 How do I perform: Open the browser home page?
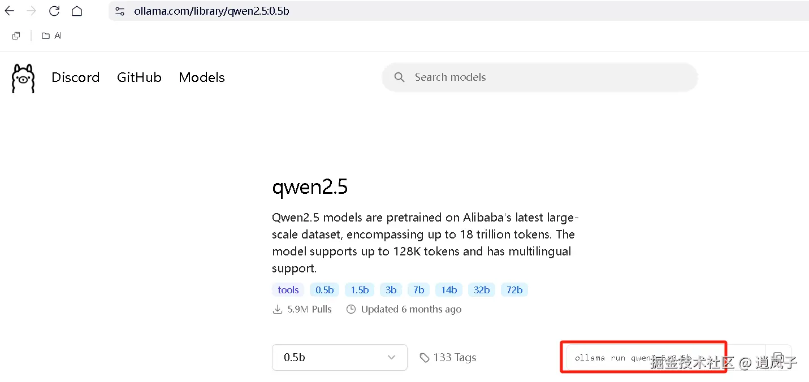coord(77,11)
